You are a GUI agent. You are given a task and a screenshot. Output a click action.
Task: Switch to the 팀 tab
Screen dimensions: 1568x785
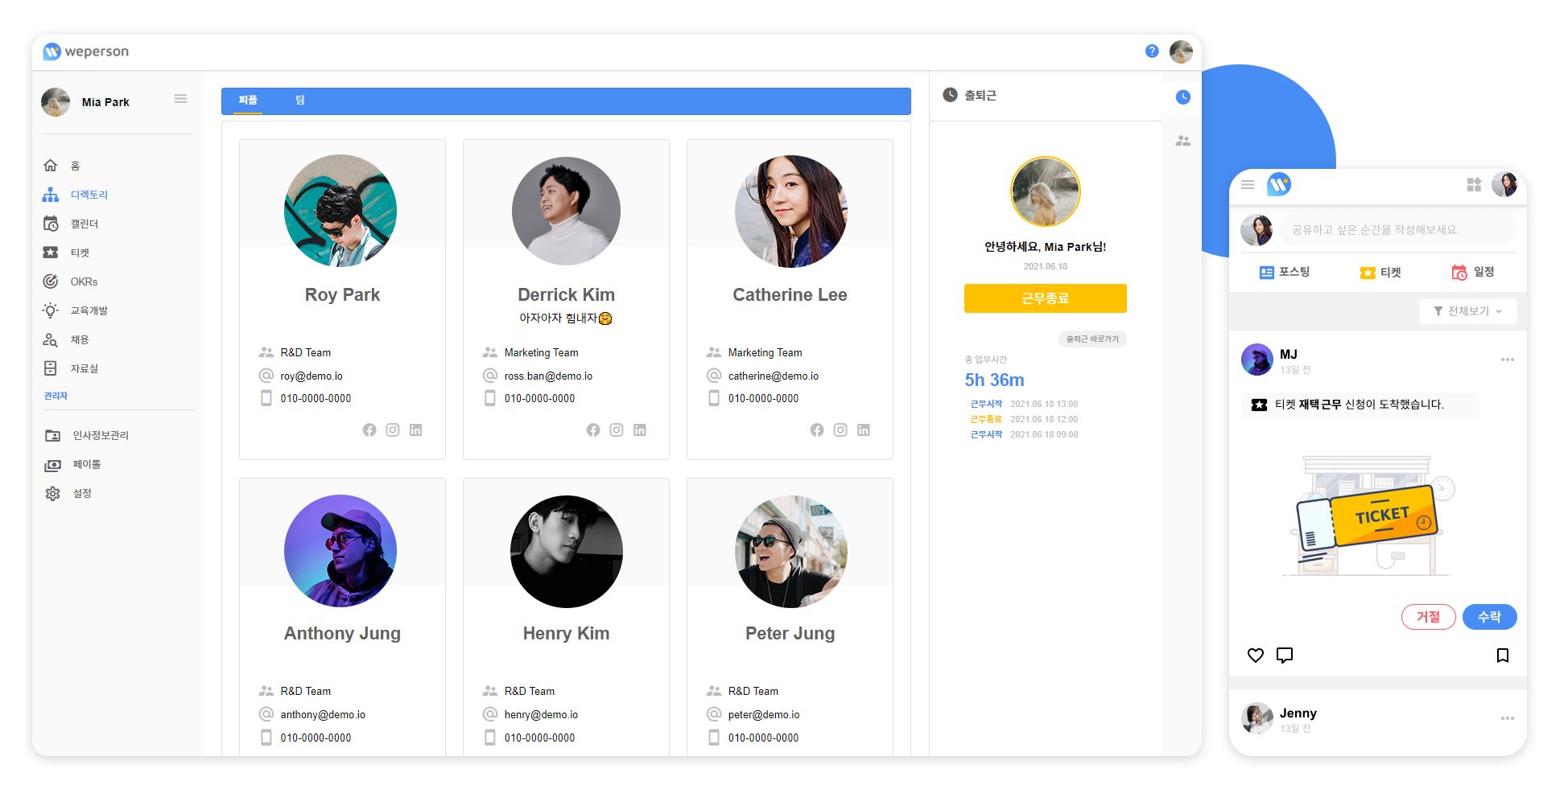tap(300, 101)
